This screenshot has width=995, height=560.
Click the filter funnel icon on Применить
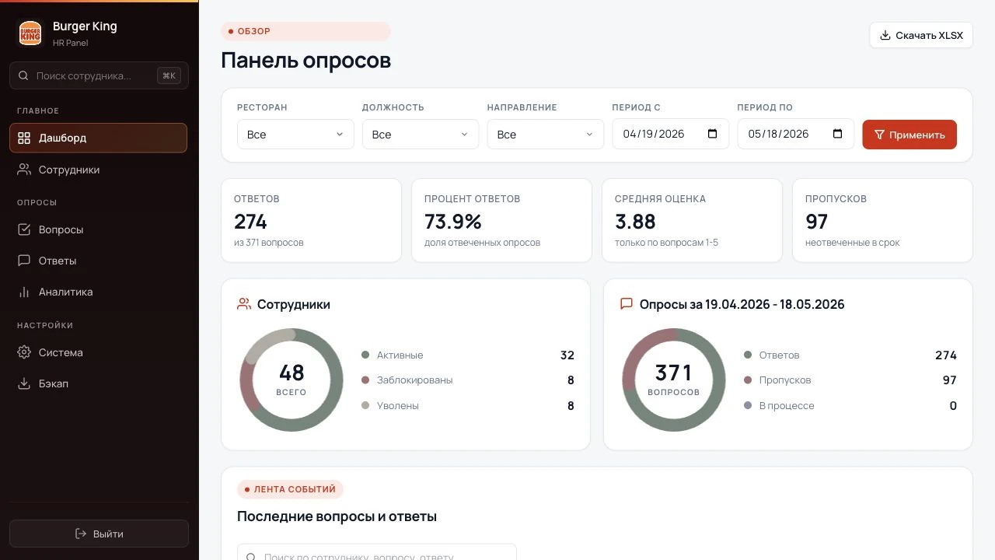tap(879, 135)
